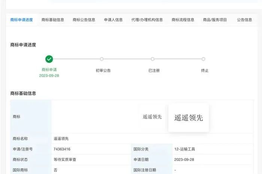Click the small 遥遥领先 trademark thumbnail
Screen dimensions: 262x174
[x=152, y=117]
